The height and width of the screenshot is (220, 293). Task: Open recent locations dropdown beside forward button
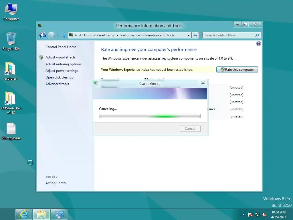click(58, 35)
